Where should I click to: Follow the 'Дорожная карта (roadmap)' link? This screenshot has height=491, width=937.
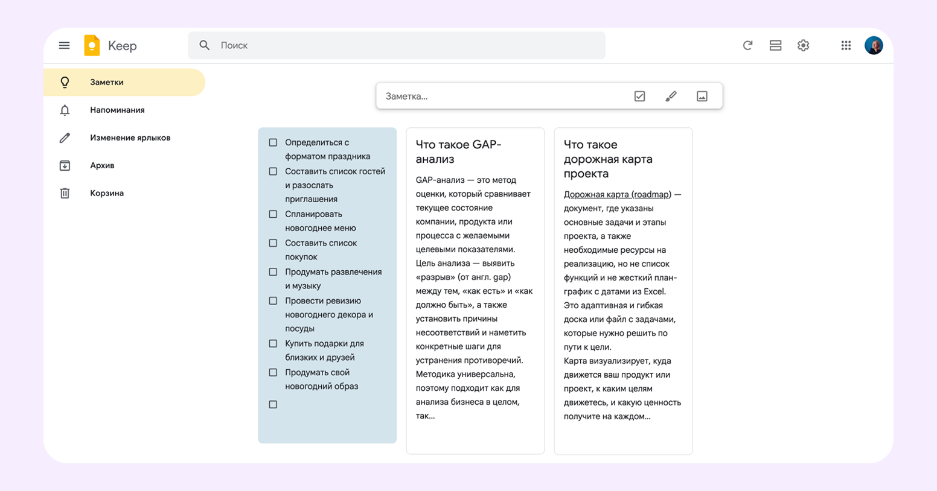617,194
